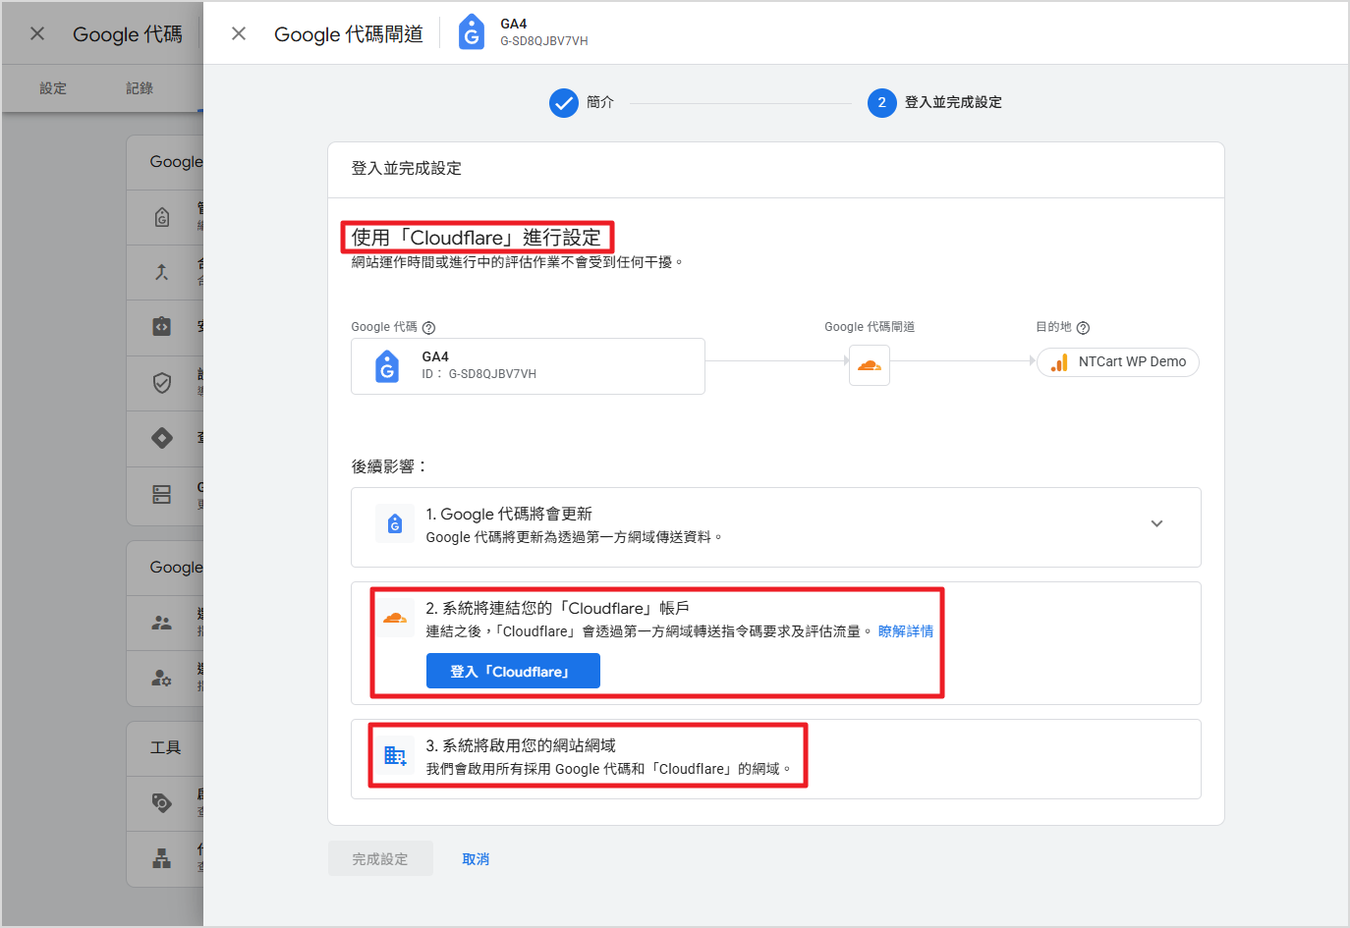
Task: Click the 登入「Cloudflare」 button
Action: [x=513, y=672]
